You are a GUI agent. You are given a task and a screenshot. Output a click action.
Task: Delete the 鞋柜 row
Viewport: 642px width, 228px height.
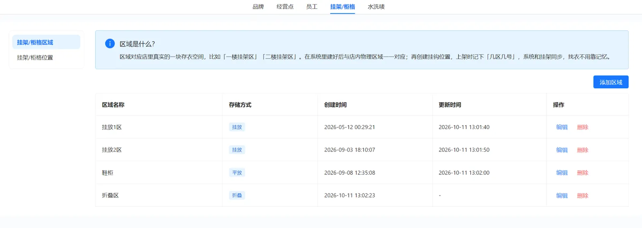point(583,173)
